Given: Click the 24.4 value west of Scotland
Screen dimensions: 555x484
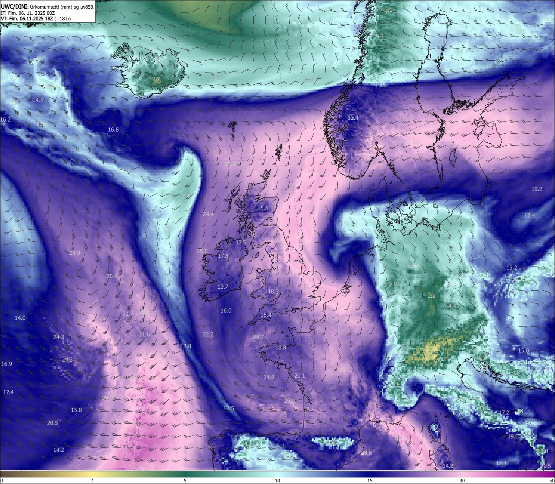Looking at the screenshot, I should click(x=208, y=214).
